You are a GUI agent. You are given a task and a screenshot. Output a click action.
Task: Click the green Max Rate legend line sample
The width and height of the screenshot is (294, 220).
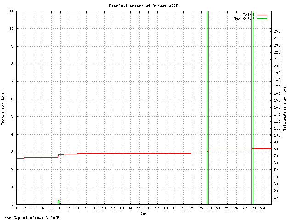(x=262, y=18)
